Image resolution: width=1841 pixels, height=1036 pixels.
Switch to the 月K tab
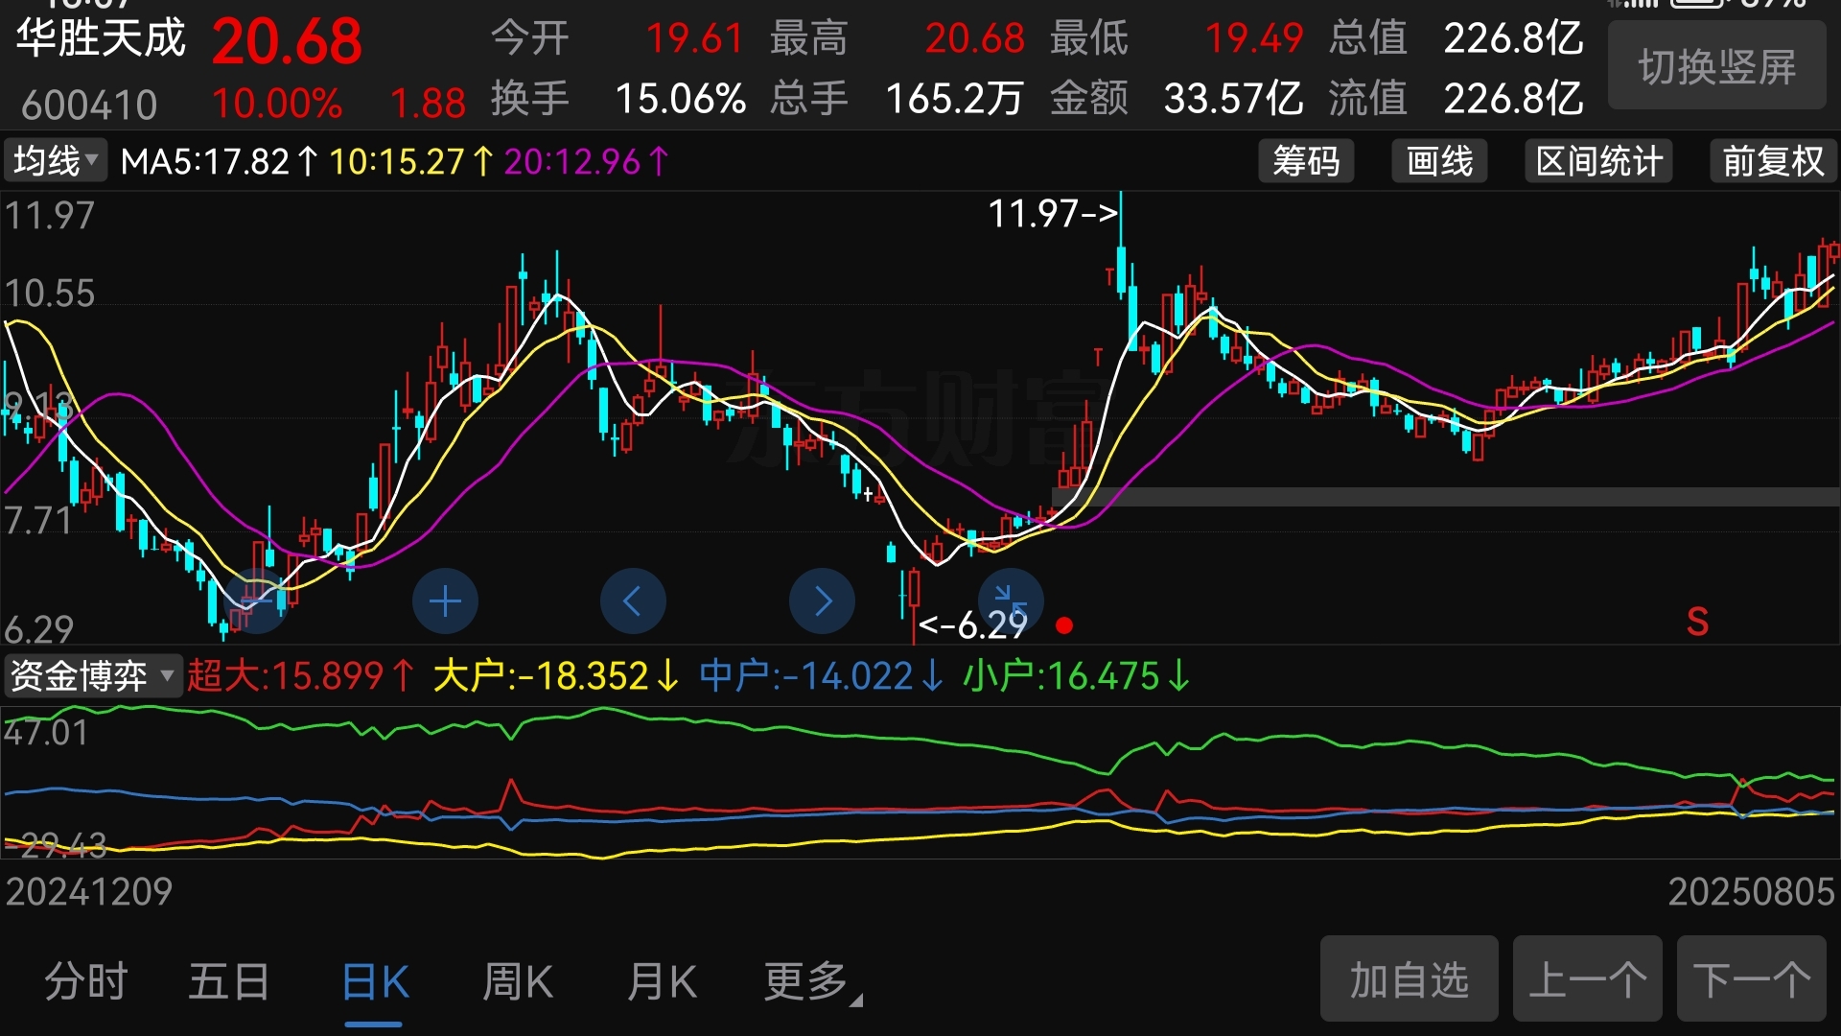(x=662, y=981)
